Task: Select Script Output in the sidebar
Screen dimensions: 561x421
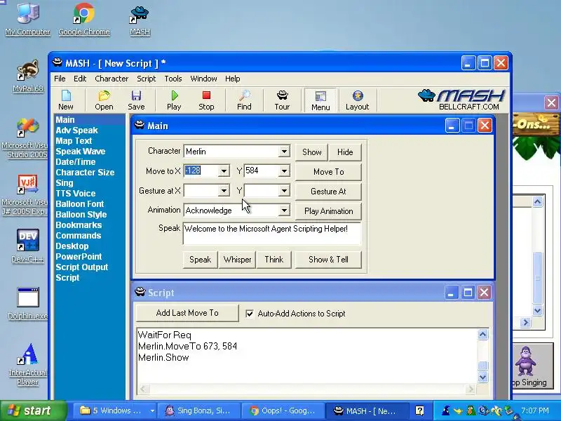Action: tap(82, 267)
